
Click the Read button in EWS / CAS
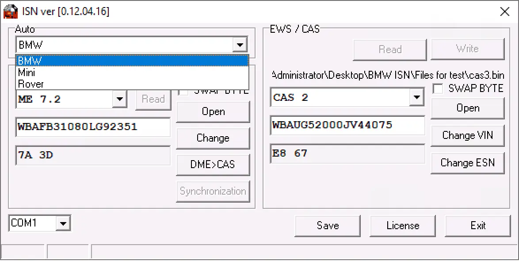pyautogui.click(x=389, y=50)
